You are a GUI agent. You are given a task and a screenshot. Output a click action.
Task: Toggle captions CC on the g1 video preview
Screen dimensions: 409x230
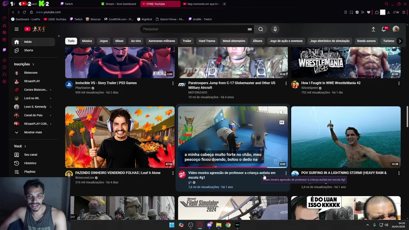coord(282,122)
